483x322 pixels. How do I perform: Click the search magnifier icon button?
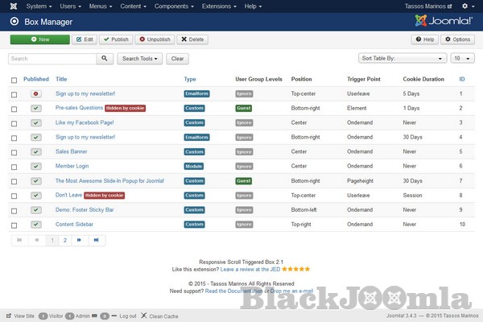[105, 59]
